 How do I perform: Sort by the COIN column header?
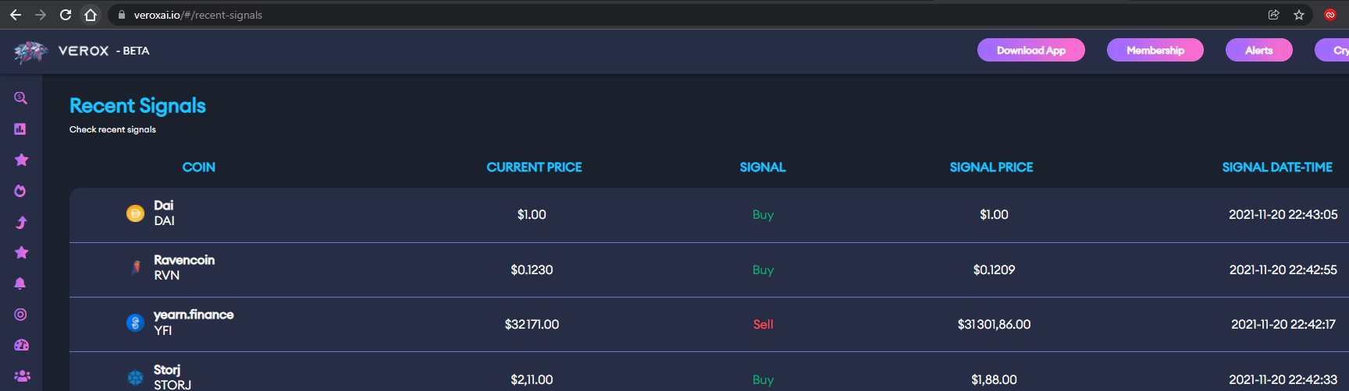pos(198,167)
